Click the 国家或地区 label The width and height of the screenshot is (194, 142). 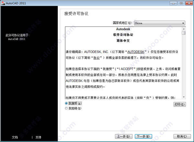click(123, 23)
